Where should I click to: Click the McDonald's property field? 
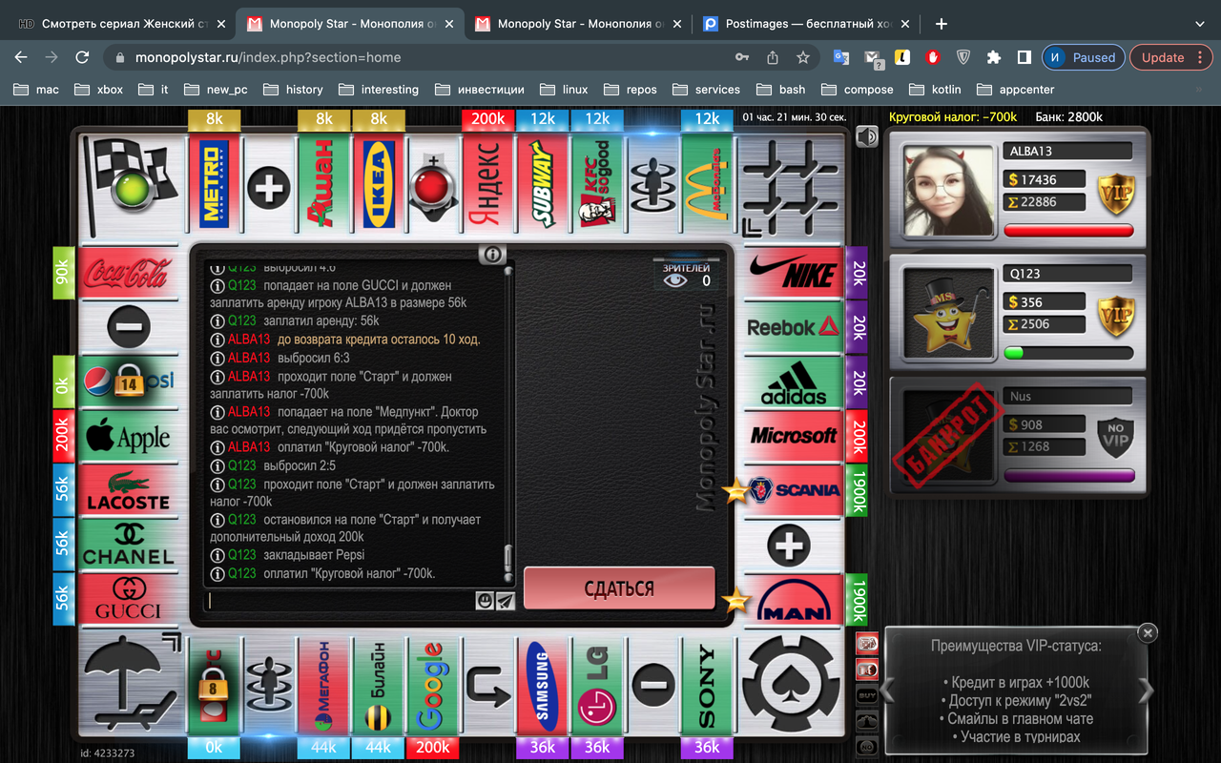click(707, 183)
